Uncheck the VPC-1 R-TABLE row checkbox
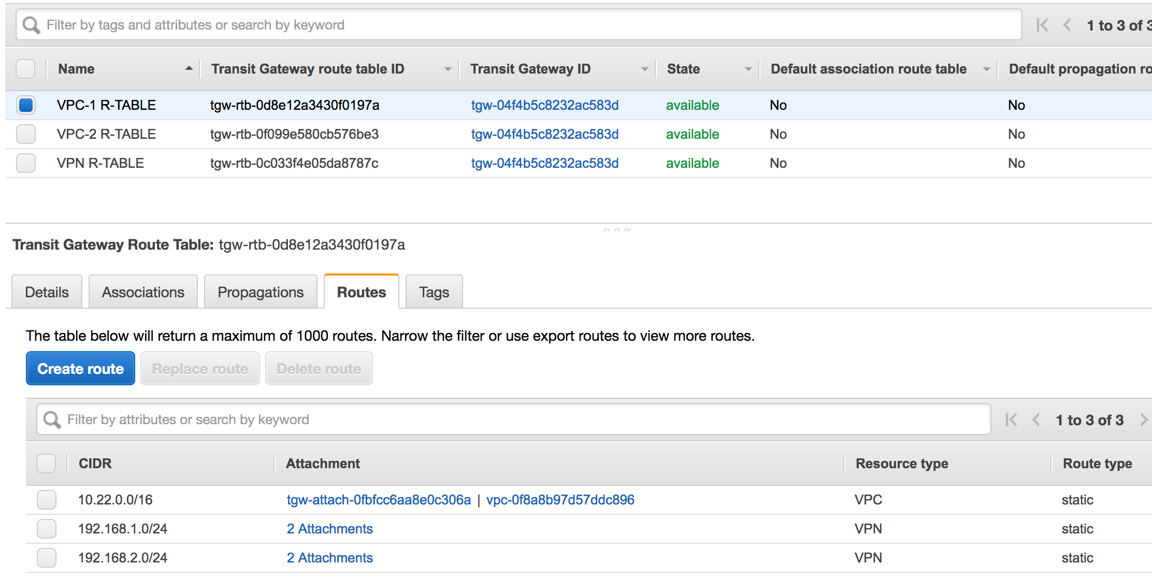Image resolution: width=1152 pixels, height=578 pixels. [x=25, y=105]
